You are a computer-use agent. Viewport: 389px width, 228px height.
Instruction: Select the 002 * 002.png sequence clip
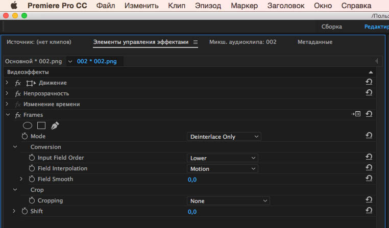97,61
